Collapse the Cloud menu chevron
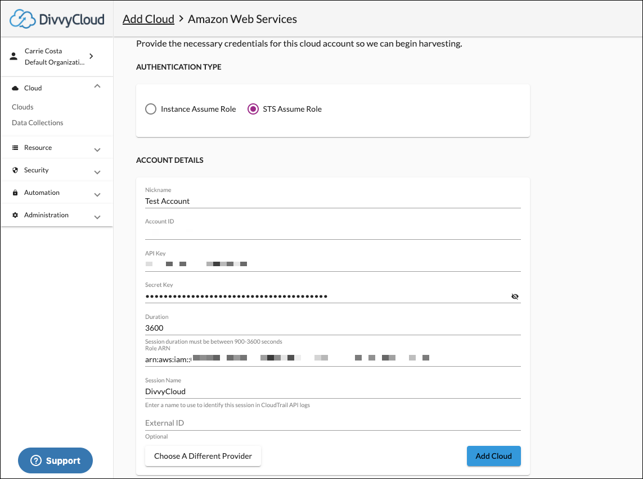Screen dimensions: 643x479 (97, 86)
